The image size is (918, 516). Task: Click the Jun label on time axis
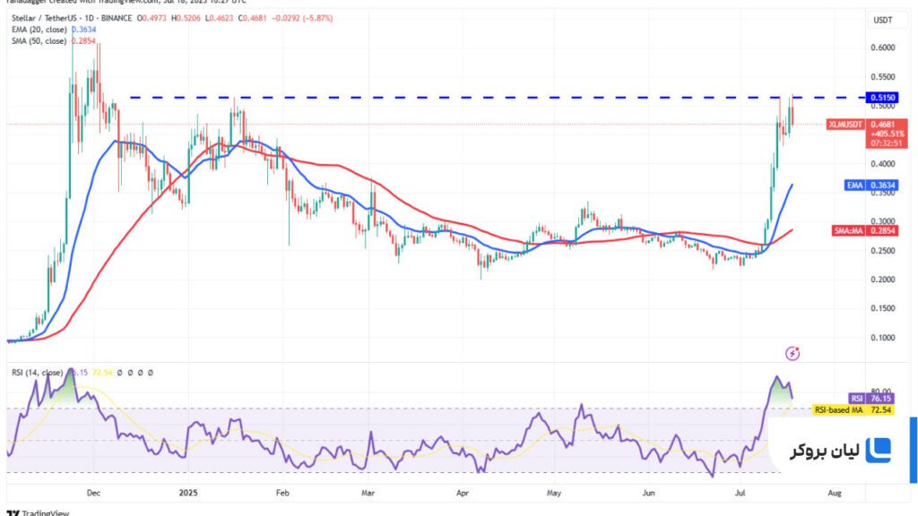pos(649,494)
